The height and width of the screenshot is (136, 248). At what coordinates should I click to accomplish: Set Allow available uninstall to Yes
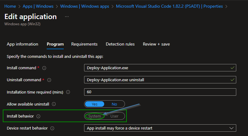click(95, 104)
